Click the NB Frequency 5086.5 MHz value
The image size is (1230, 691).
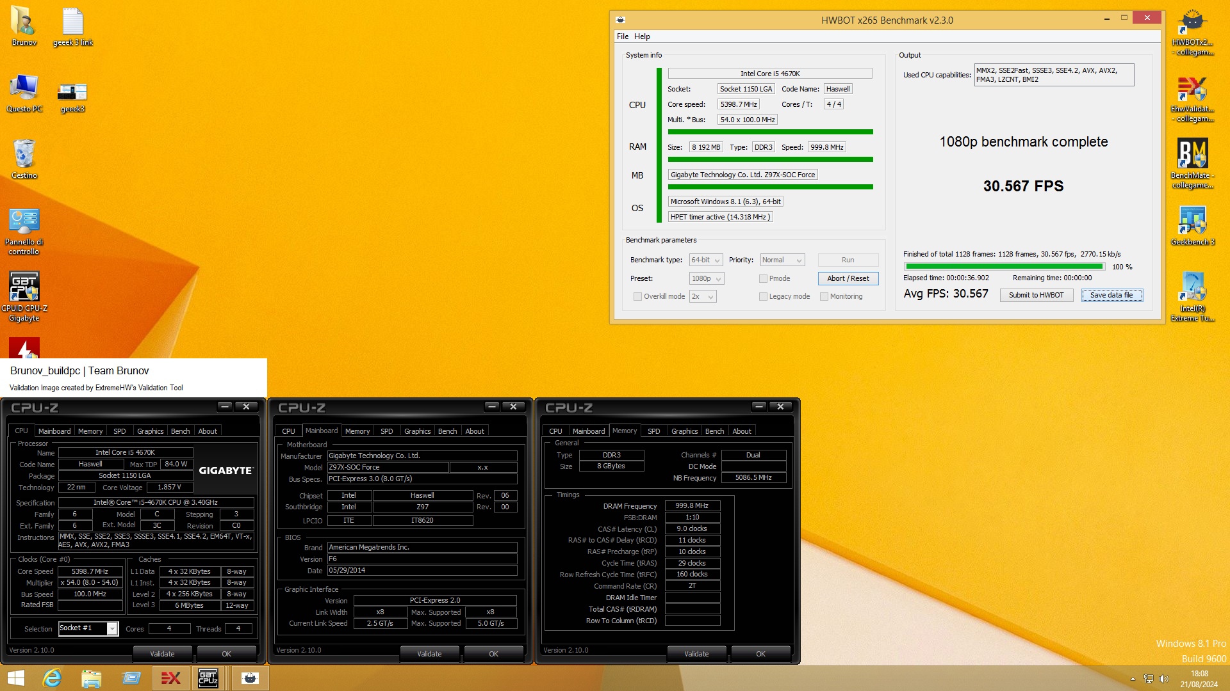click(753, 477)
